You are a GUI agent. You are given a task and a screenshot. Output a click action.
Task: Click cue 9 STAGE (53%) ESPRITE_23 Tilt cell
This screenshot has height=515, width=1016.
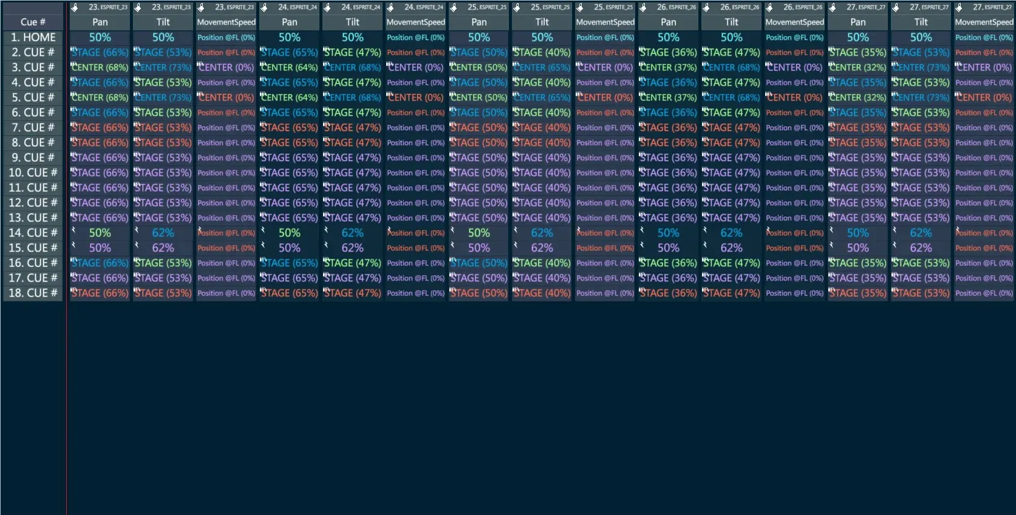coord(163,158)
